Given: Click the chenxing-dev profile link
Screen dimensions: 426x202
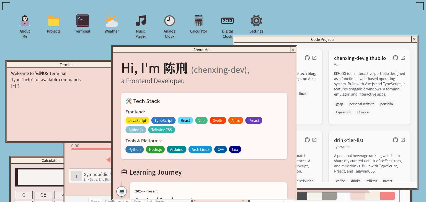Looking at the screenshot, I should (x=220, y=70).
